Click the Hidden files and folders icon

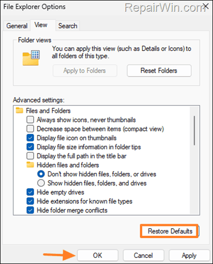point(30,165)
